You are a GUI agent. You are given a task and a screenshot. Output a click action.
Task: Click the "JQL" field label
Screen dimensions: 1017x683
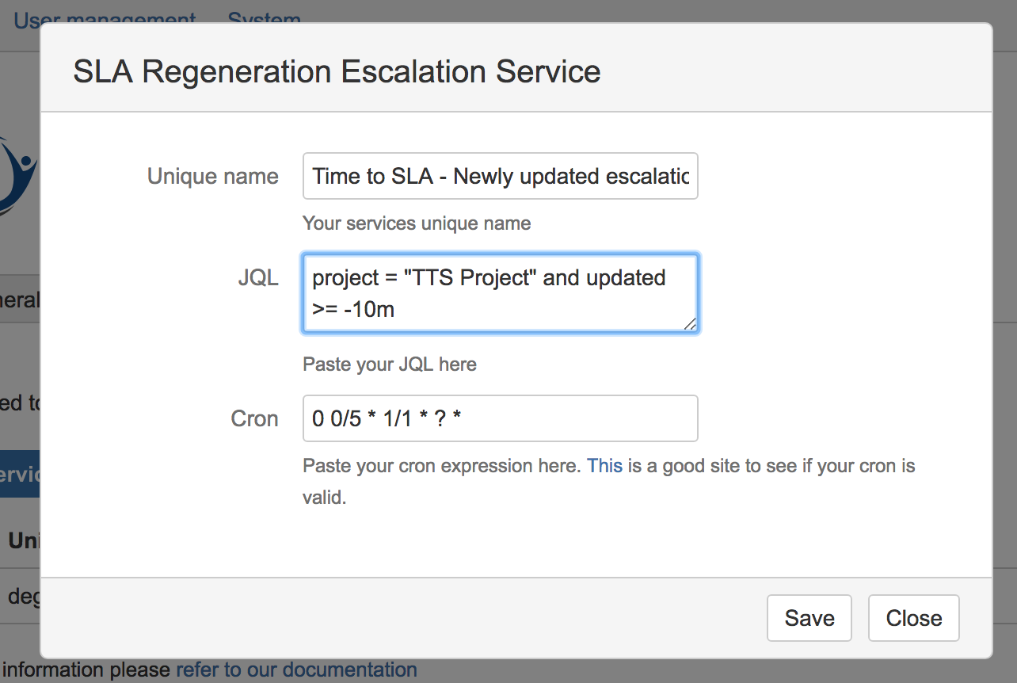[x=259, y=277]
